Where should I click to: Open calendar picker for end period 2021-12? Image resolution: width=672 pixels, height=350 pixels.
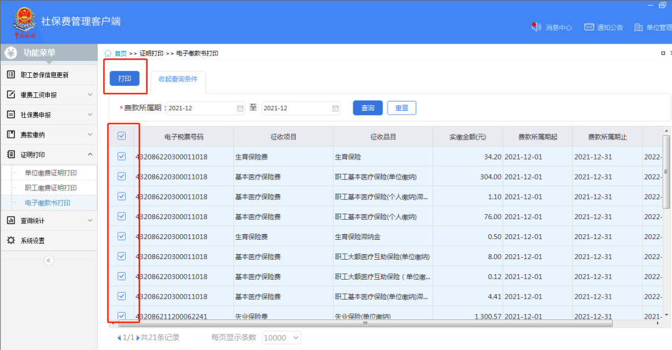point(335,108)
